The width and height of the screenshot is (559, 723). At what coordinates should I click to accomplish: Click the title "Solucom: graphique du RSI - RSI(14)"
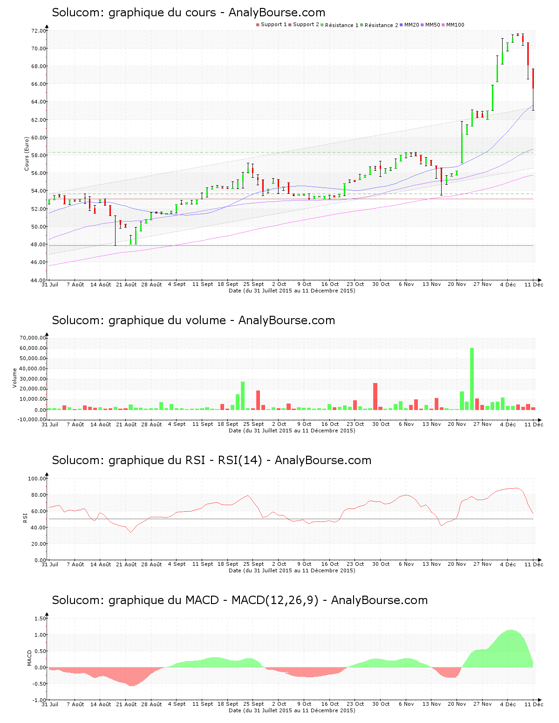(x=157, y=460)
